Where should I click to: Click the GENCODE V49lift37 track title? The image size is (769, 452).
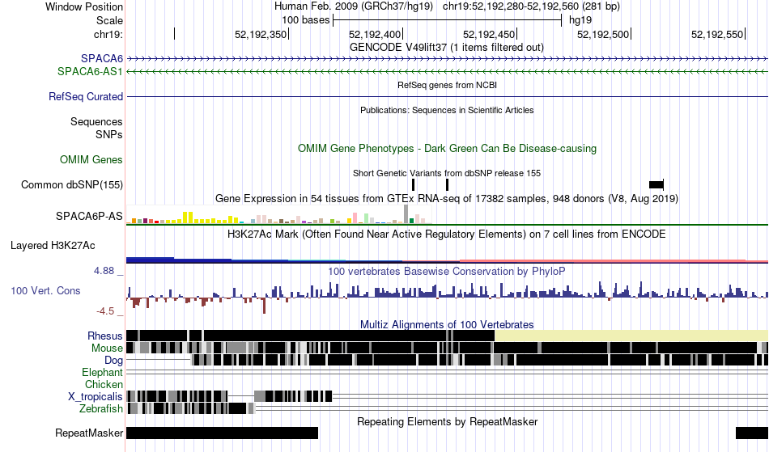point(446,48)
